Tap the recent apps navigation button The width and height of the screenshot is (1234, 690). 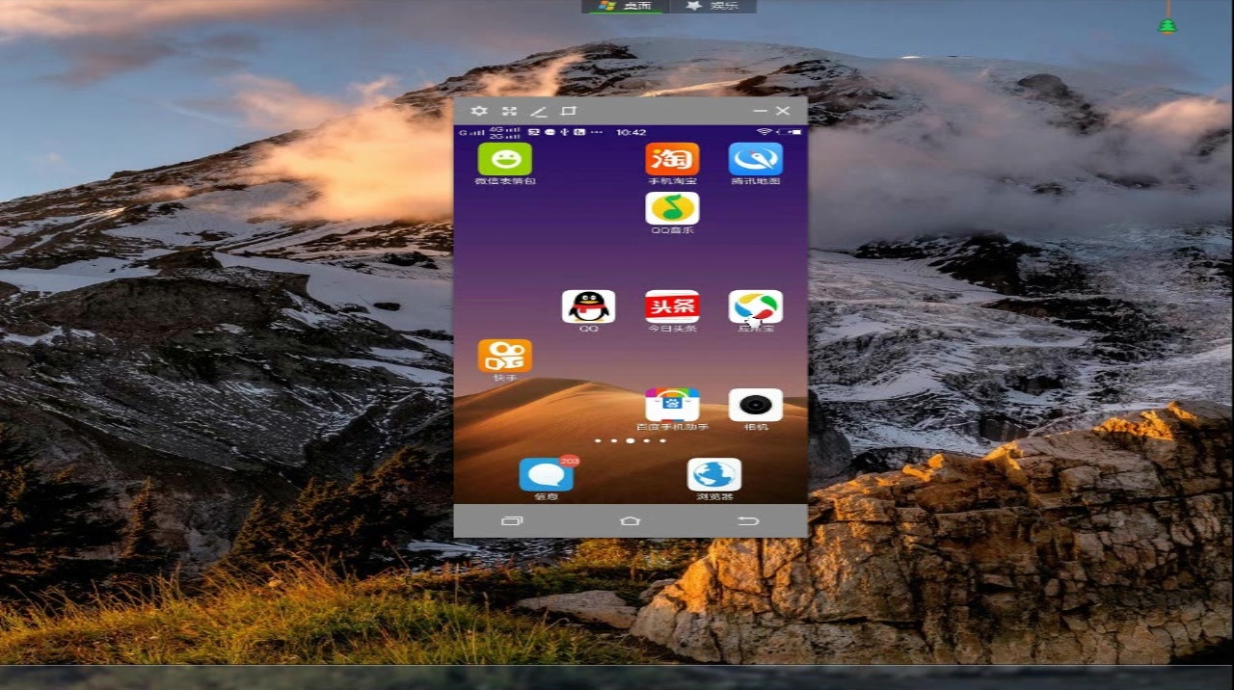point(512,520)
